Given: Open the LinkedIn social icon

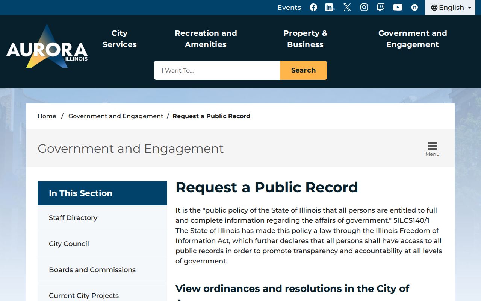Looking at the screenshot, I should point(330,7).
